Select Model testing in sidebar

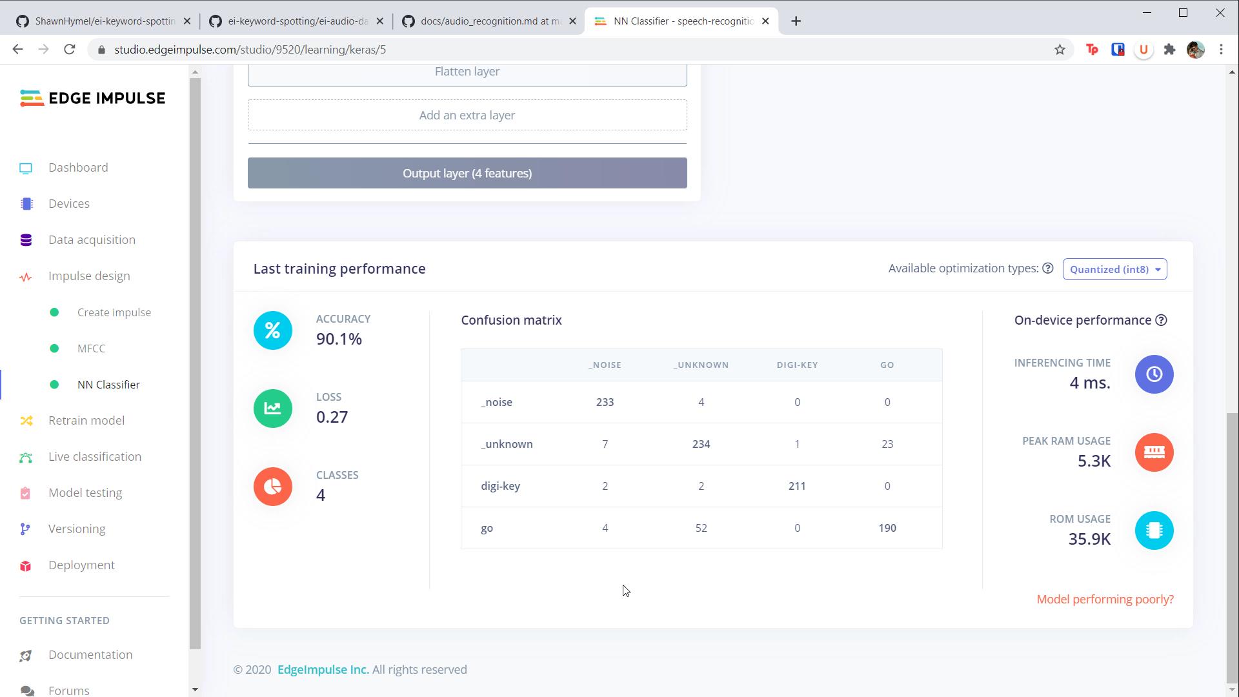tap(85, 493)
